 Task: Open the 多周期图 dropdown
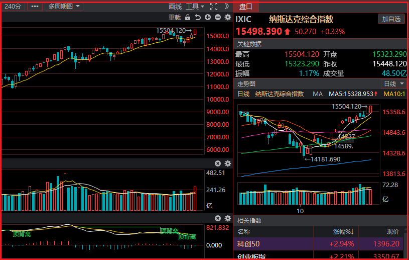(64, 6)
